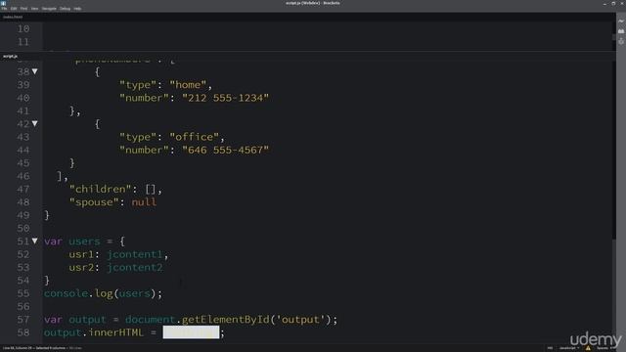
Task: Click line number 50 in gutter
Action: pyautogui.click(x=23, y=228)
